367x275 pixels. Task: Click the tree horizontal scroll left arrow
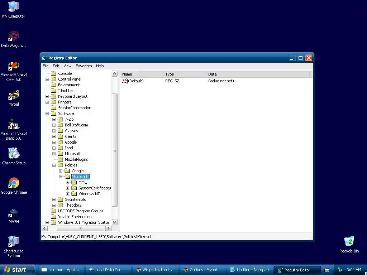coord(45,228)
